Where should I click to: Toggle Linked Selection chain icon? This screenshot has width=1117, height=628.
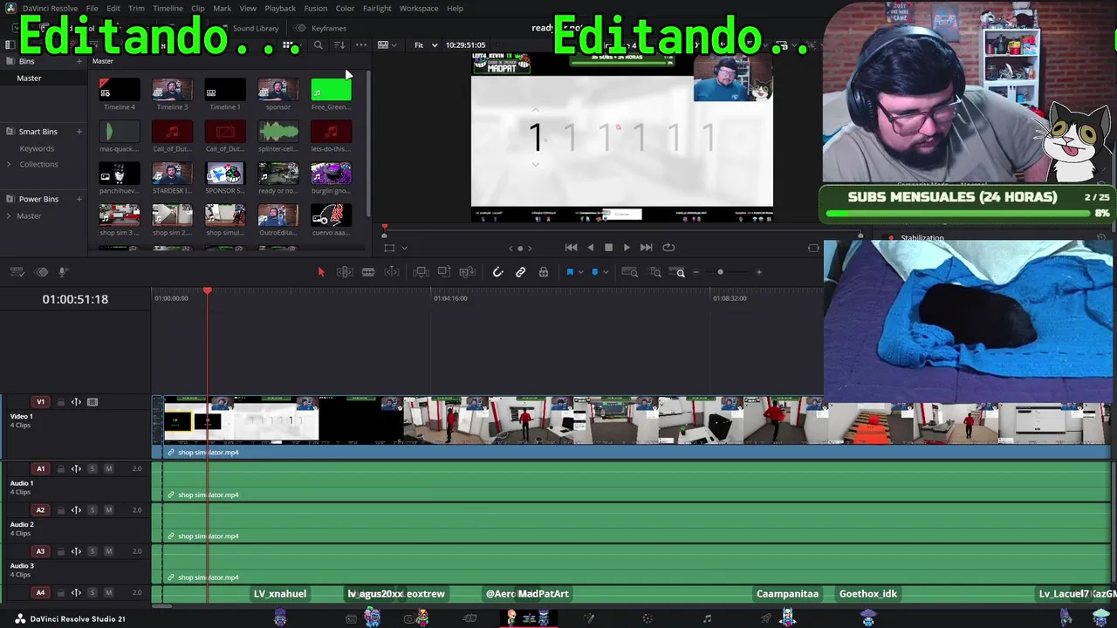(521, 272)
